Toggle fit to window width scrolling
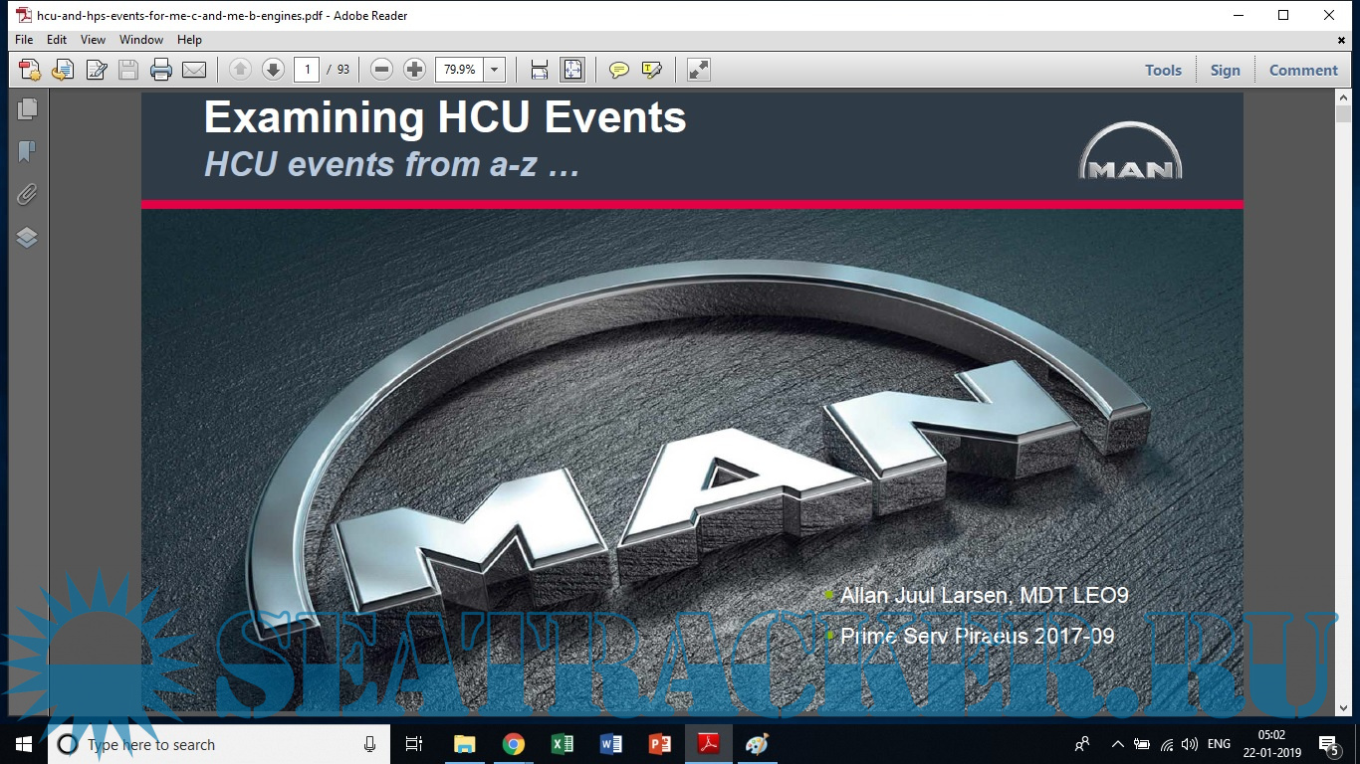The image size is (1360, 764). tap(539, 70)
